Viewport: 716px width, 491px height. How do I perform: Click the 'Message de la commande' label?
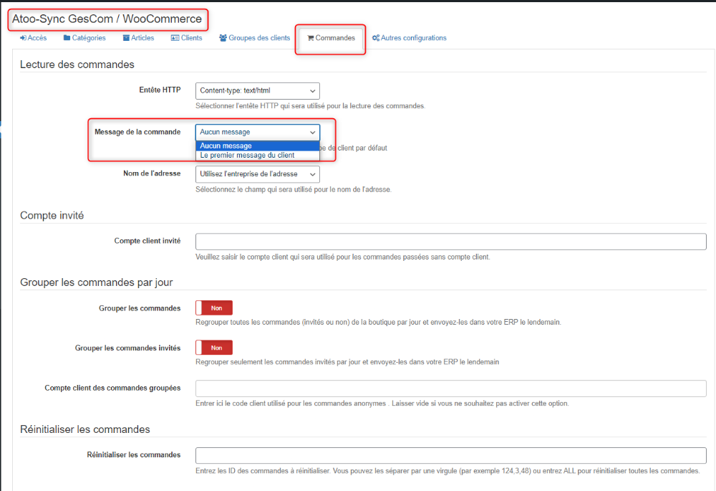pyautogui.click(x=137, y=132)
